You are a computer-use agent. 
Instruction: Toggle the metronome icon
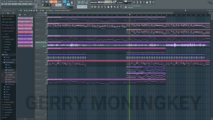pyautogui.click(x=43, y=2)
